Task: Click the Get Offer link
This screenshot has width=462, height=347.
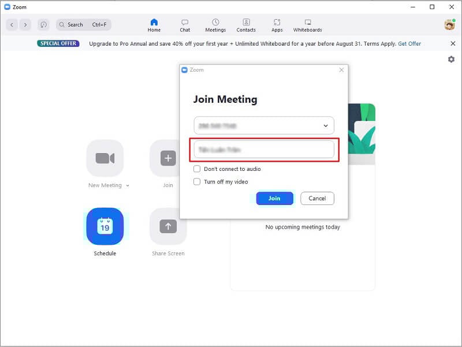Action: (x=409, y=44)
